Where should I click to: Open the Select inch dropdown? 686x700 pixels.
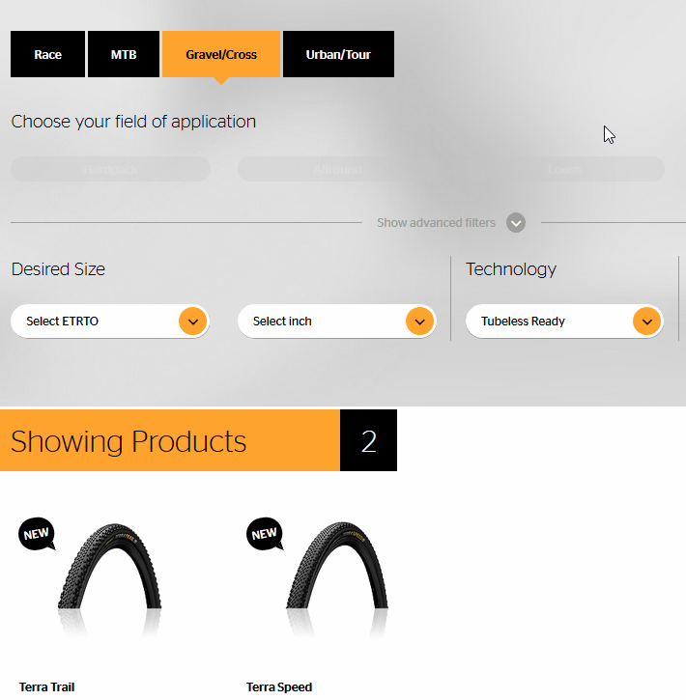click(337, 322)
